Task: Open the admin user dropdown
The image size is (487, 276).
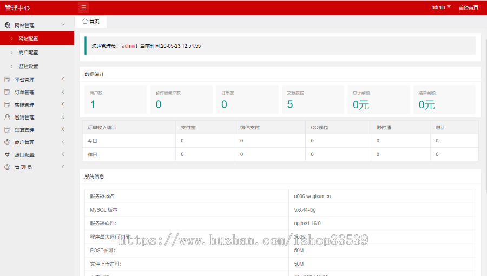Action: (x=441, y=8)
